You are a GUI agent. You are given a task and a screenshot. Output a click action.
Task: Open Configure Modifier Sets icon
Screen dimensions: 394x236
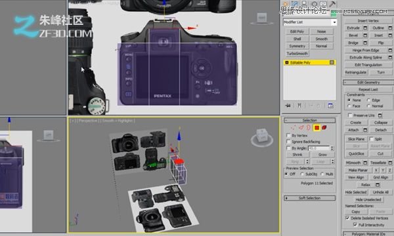click(x=331, y=106)
